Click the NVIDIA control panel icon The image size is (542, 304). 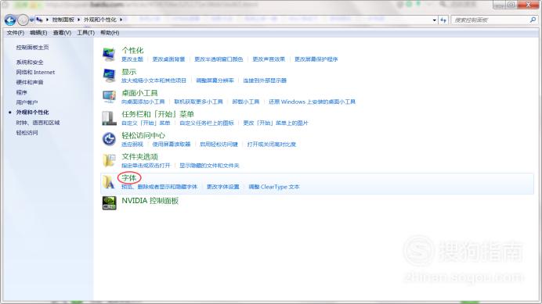[x=109, y=203]
